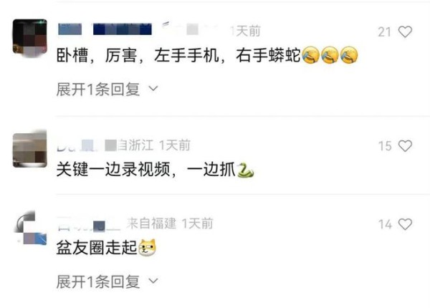Open the Zhejiang commenter's avatar
The width and height of the screenshot is (430, 308).
tap(29, 150)
